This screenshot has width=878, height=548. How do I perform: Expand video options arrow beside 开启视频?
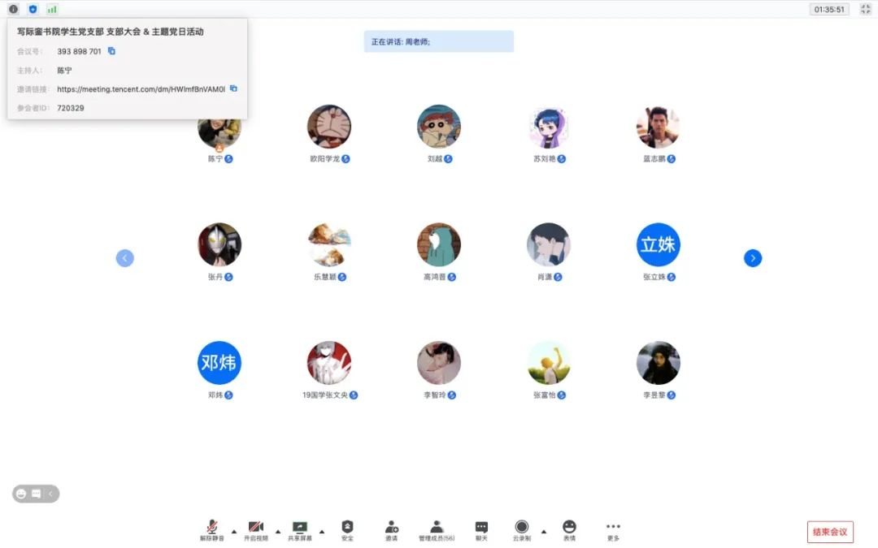(278, 532)
